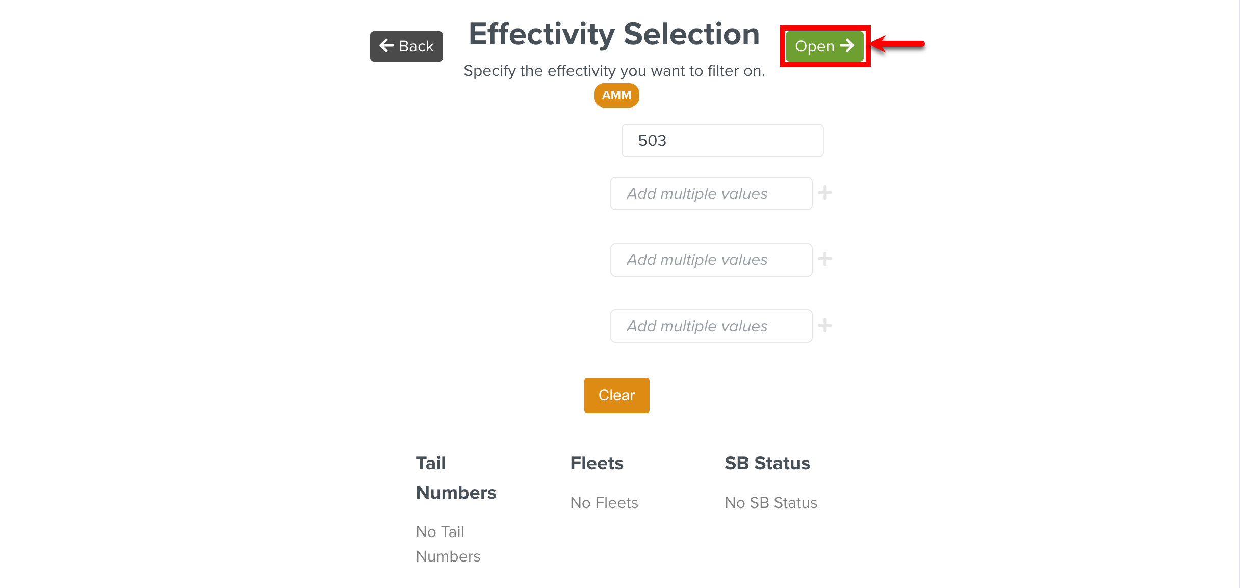Click the SB Status heading
1240x588 pixels.
[x=767, y=463]
